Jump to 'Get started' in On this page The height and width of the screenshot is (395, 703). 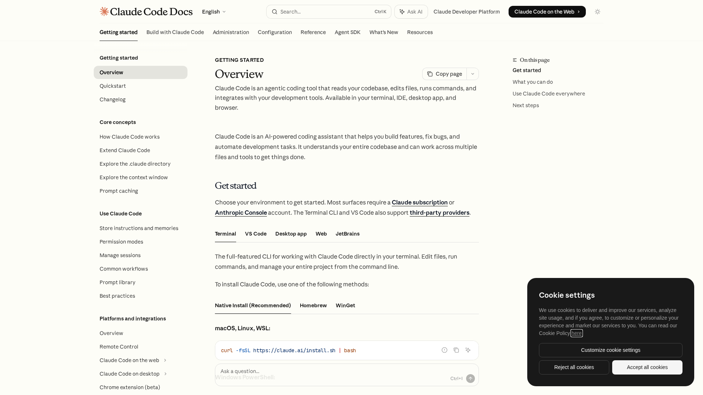click(527, 70)
